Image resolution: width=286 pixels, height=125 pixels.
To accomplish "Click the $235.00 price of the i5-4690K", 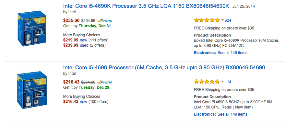I will (x=71, y=20).
